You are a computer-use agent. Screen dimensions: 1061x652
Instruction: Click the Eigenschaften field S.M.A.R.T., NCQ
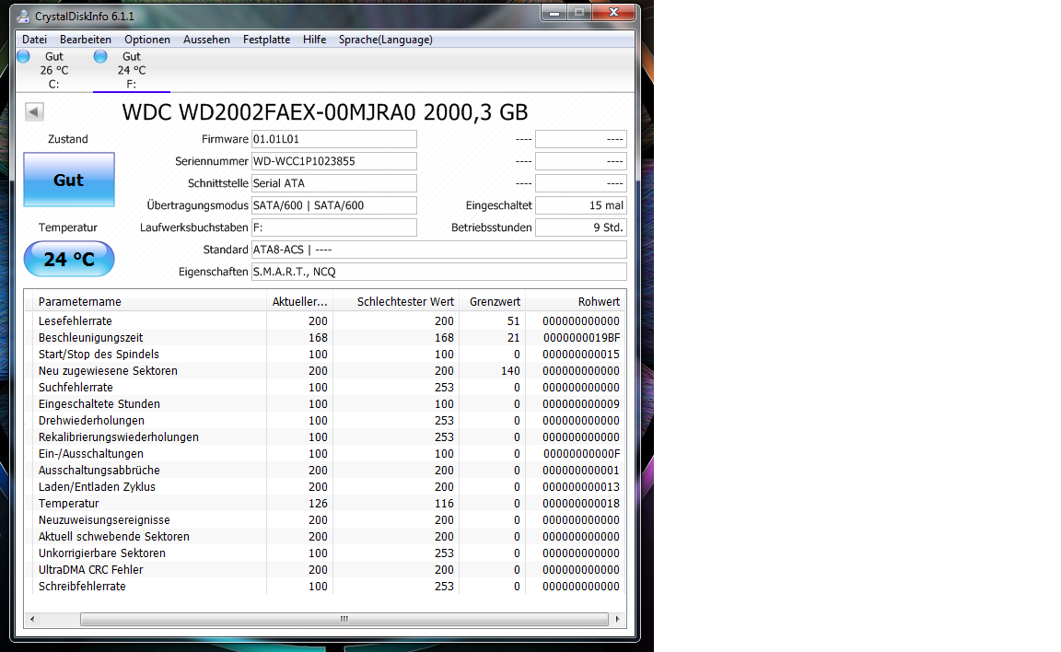click(x=438, y=272)
